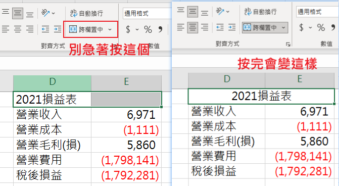Click comma style icon in left screenshot
This screenshot has width=339, height=186.
coord(160,29)
